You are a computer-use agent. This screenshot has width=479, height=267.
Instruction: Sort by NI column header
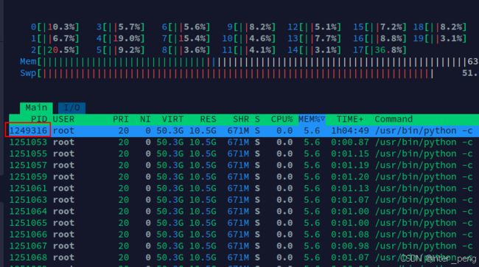[145, 119]
